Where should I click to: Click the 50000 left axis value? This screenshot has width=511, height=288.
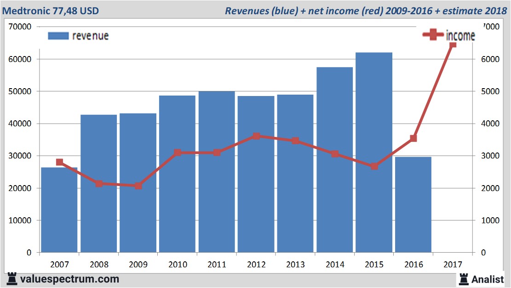coord(20,91)
